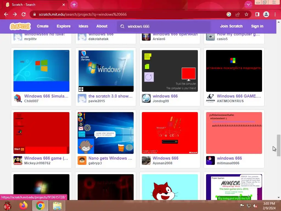Viewport: 281px width, 211px height.
Task: Click the scrollbar down arrow
Action: (279, 198)
